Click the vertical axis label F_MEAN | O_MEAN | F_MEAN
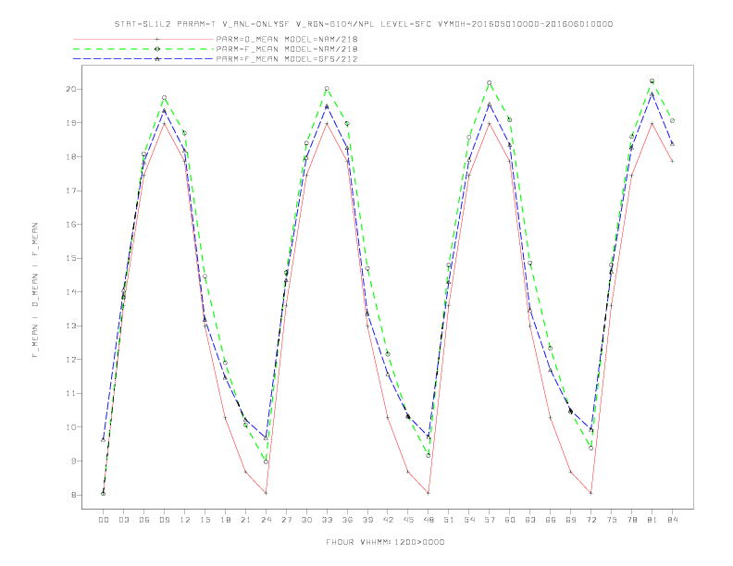This screenshot has width=733, height=566. point(34,290)
